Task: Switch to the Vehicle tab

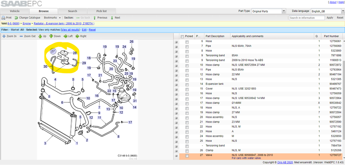Action: 15,11
